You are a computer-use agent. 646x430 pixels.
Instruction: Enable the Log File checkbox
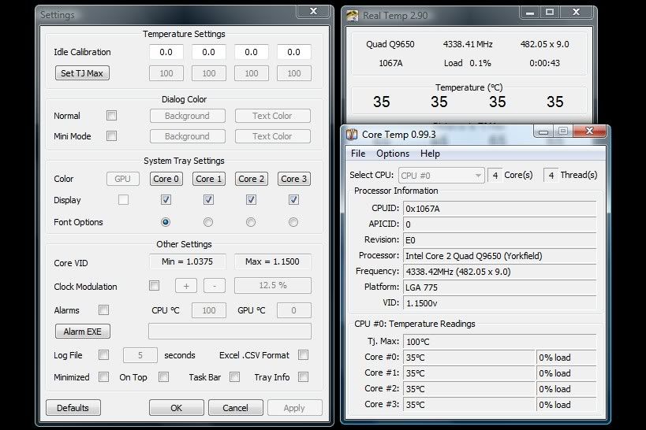[103, 354]
